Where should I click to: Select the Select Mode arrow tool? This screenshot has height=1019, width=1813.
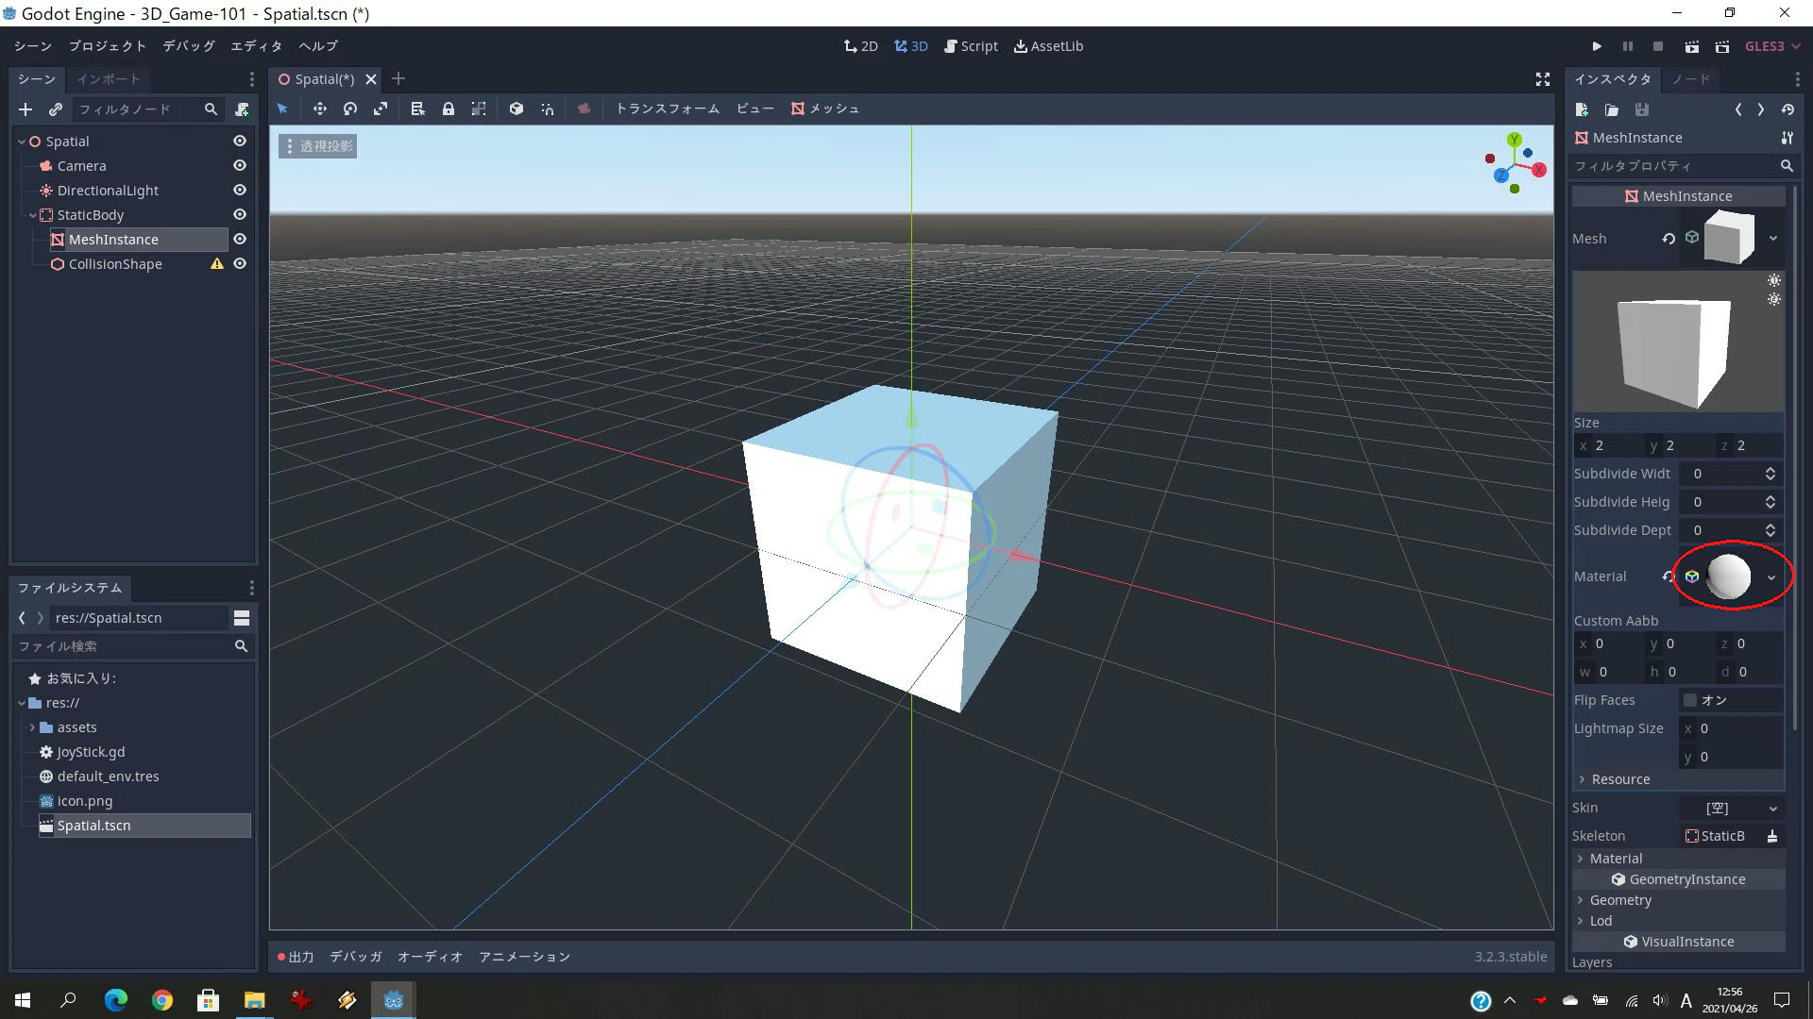(282, 109)
